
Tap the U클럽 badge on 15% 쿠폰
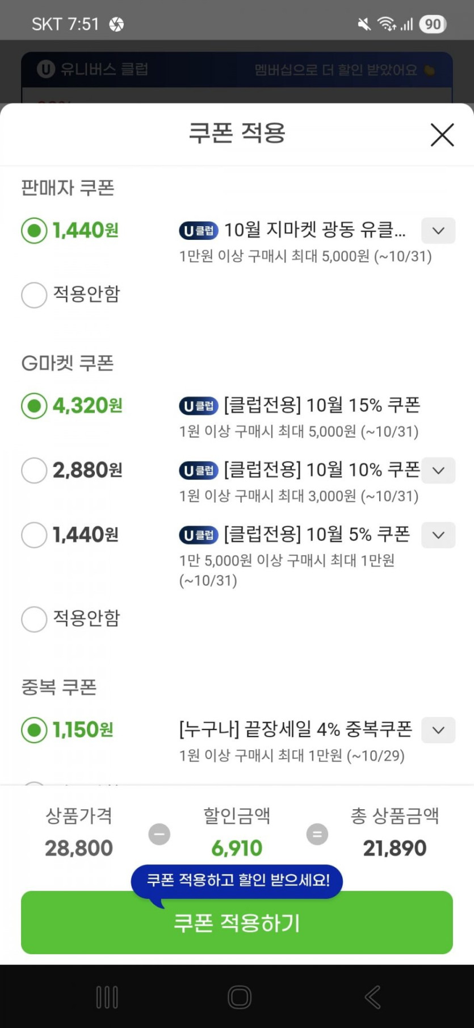[x=199, y=406]
